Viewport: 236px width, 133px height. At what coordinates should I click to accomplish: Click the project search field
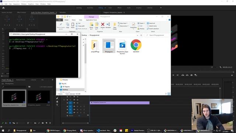14,87
